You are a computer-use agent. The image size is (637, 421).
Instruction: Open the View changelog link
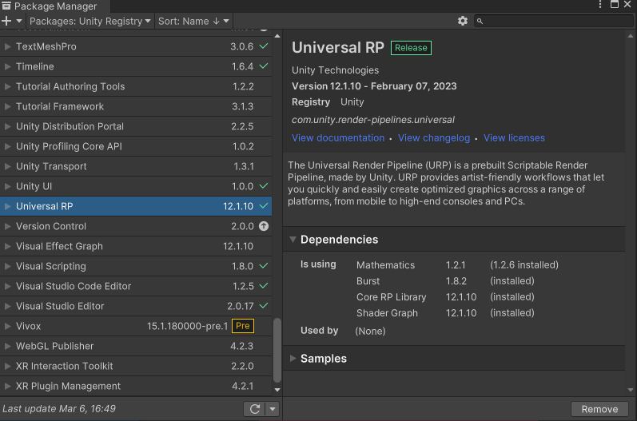(x=434, y=138)
